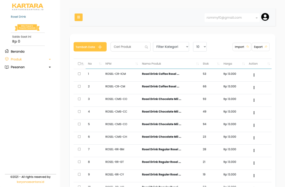This screenshot has height=187, width=285.
Task: Open the karyanoesantara.id footer link
Action: tap(31, 182)
